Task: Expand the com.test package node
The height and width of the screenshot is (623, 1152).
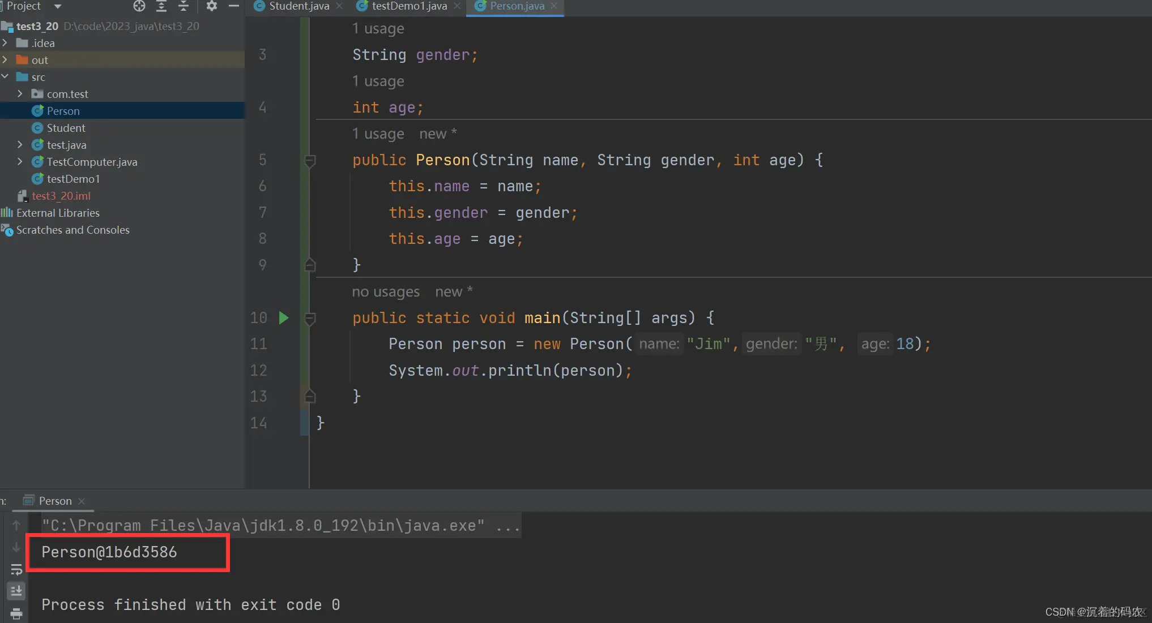Action: pyautogui.click(x=20, y=94)
